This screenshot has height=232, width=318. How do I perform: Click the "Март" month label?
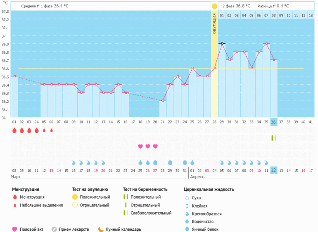pos(15,176)
